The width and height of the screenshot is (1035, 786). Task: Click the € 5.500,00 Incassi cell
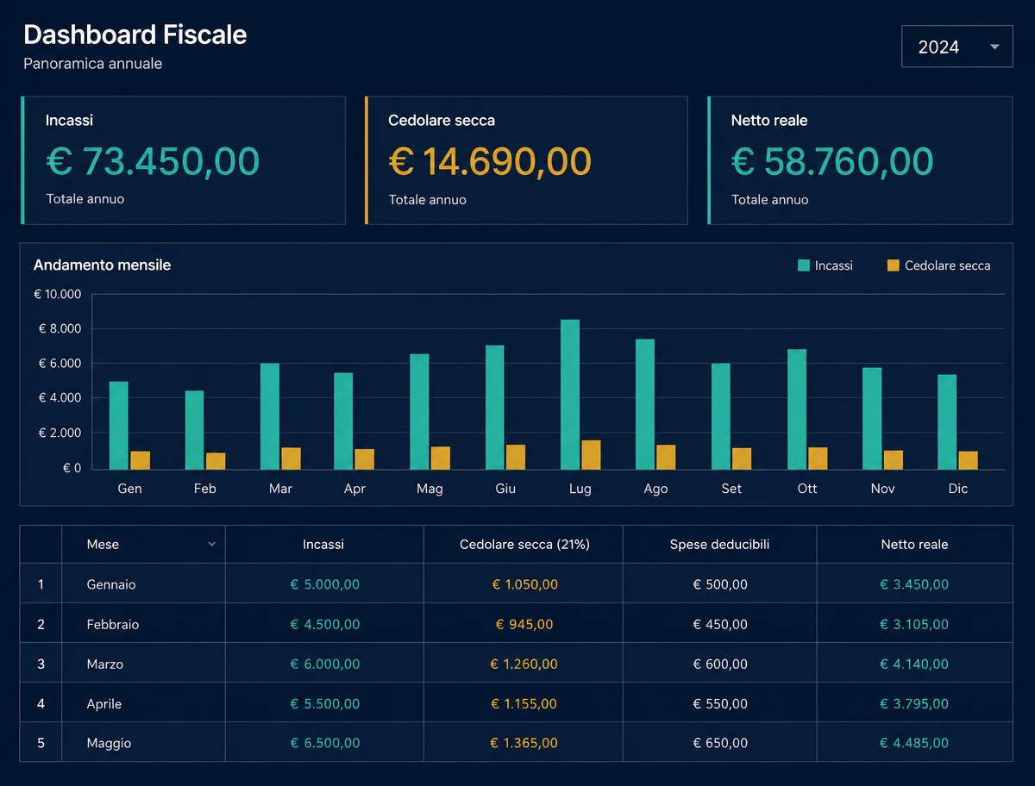pyautogui.click(x=325, y=703)
